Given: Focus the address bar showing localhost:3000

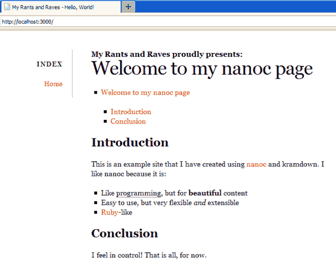Looking at the screenshot, I should 151,22.
